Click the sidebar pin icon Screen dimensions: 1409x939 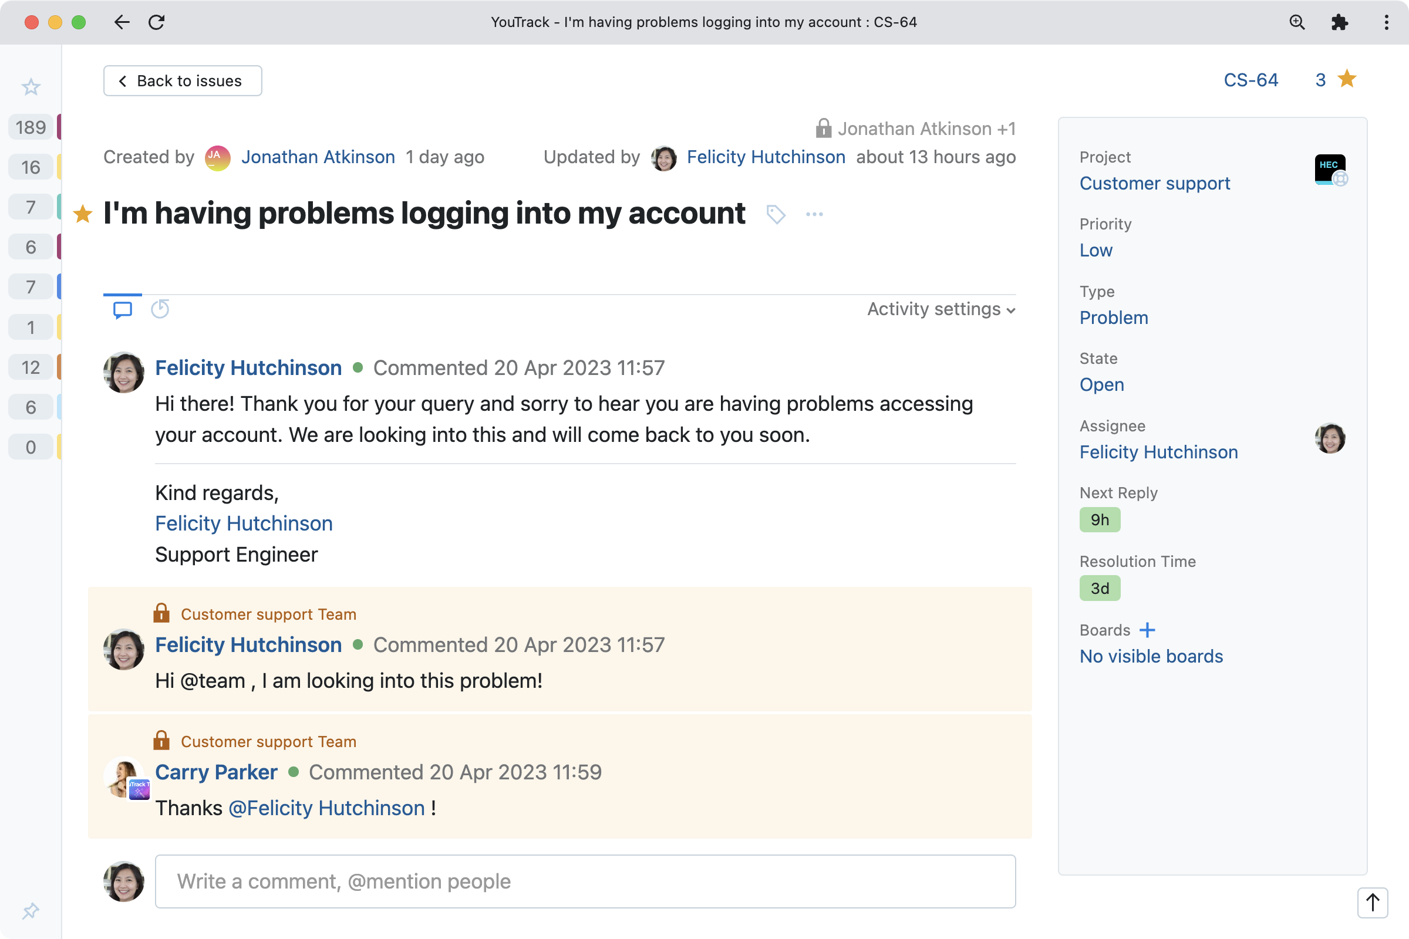[31, 911]
